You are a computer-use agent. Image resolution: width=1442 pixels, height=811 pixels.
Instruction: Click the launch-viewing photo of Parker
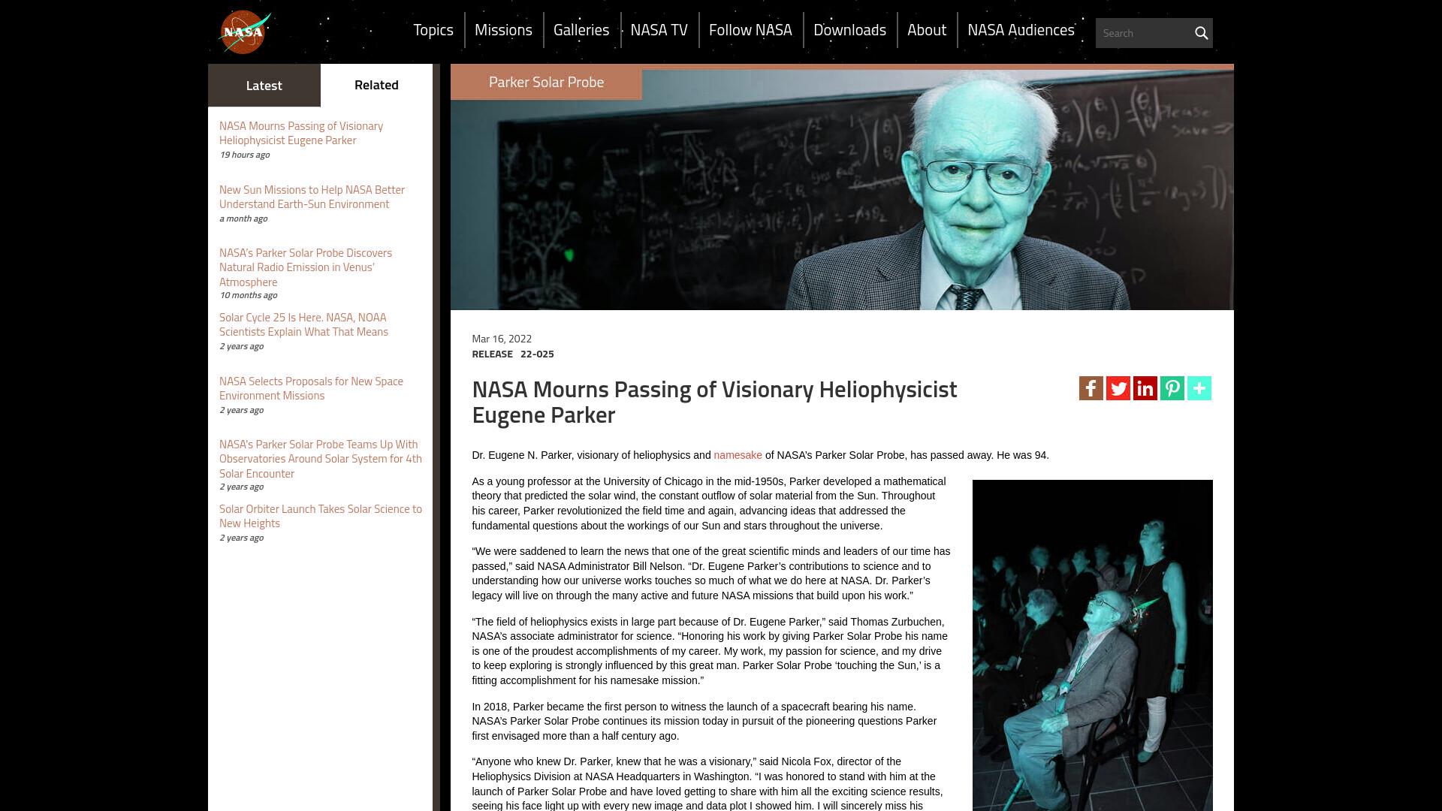(x=1093, y=646)
